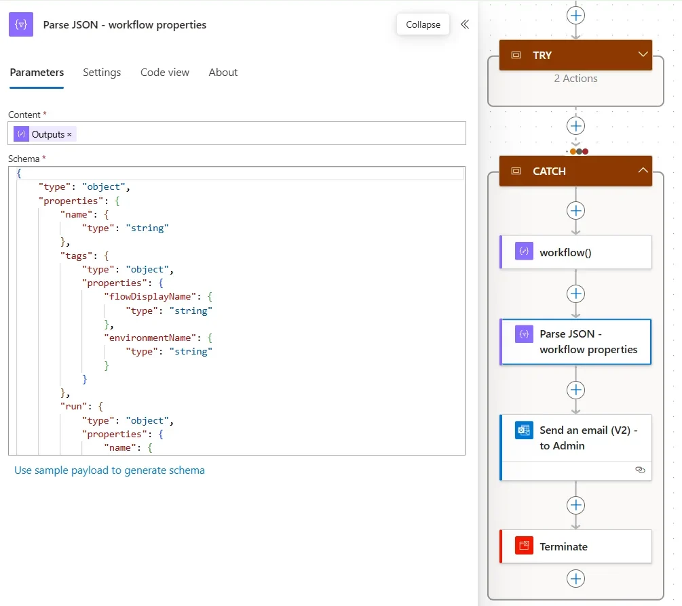Click the TRY scope icon
The width and height of the screenshot is (682, 606).
[x=516, y=55]
